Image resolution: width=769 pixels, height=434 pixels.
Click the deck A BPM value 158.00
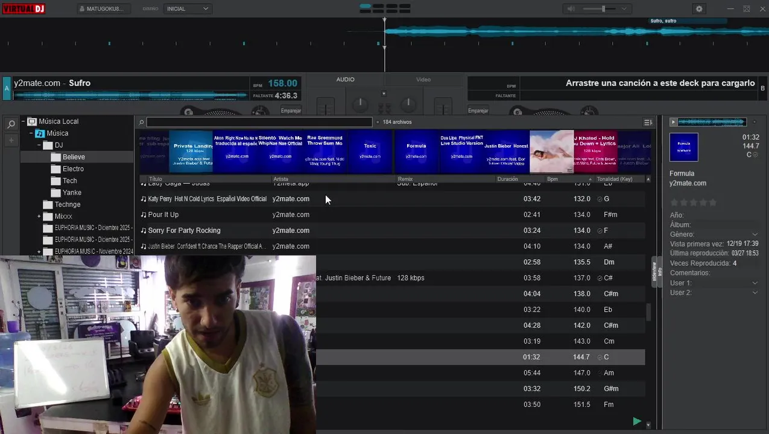(x=282, y=83)
